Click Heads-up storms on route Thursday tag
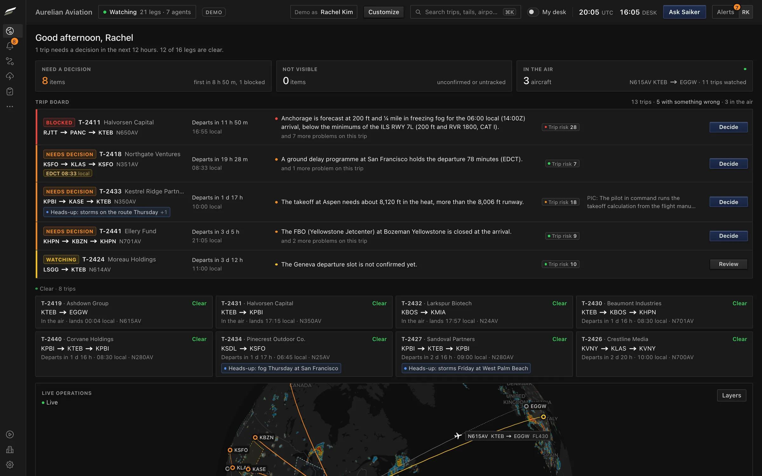This screenshot has height=476, width=762. [107, 212]
